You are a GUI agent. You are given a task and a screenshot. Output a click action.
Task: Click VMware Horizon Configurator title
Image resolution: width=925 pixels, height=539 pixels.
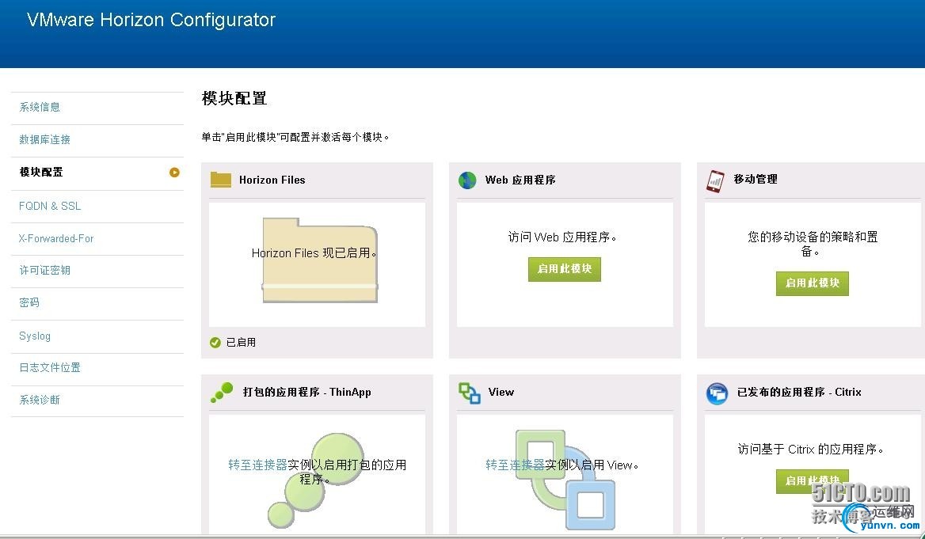coord(151,20)
